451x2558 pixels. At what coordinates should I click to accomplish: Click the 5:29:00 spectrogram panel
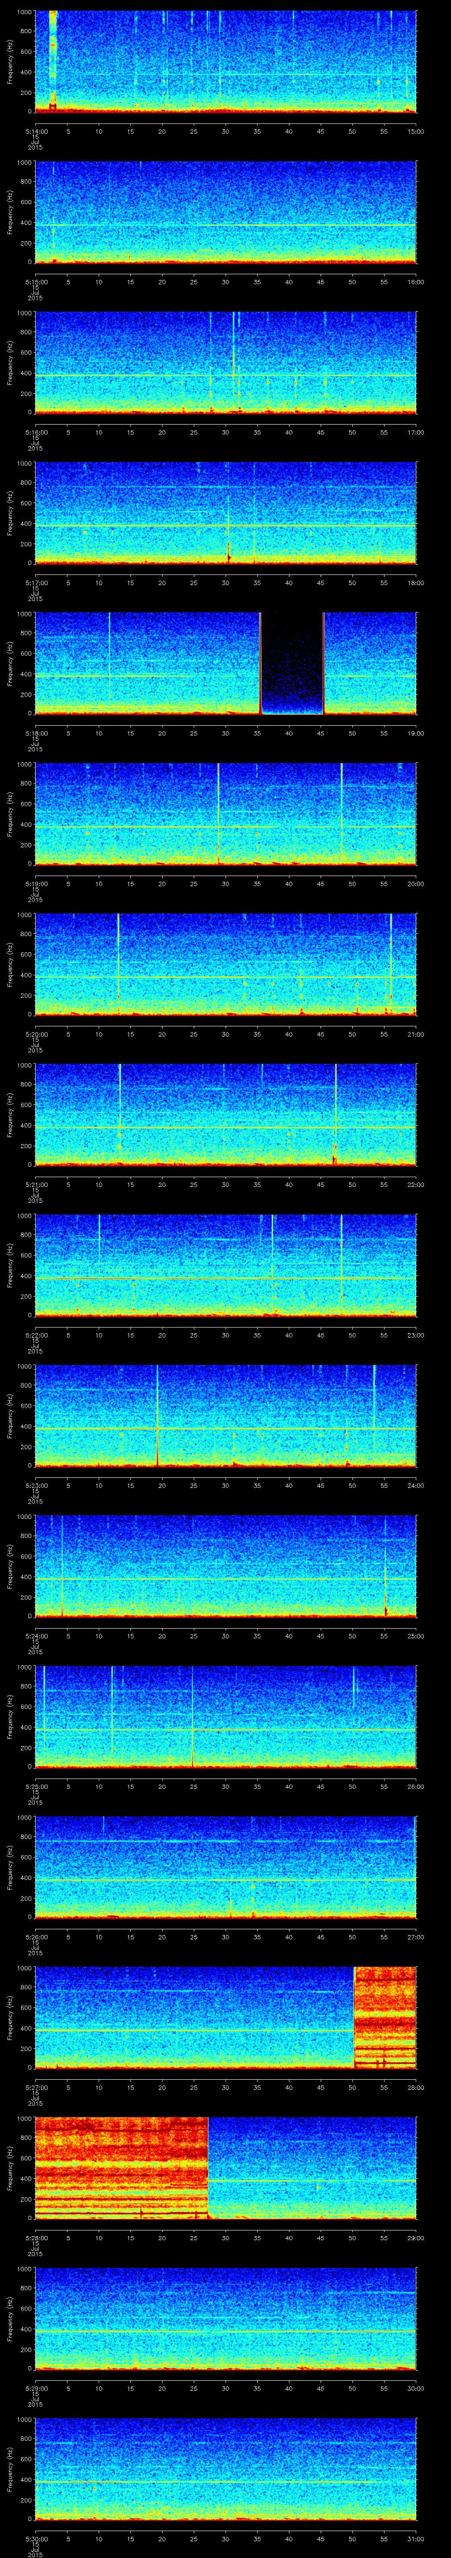tap(225, 2318)
